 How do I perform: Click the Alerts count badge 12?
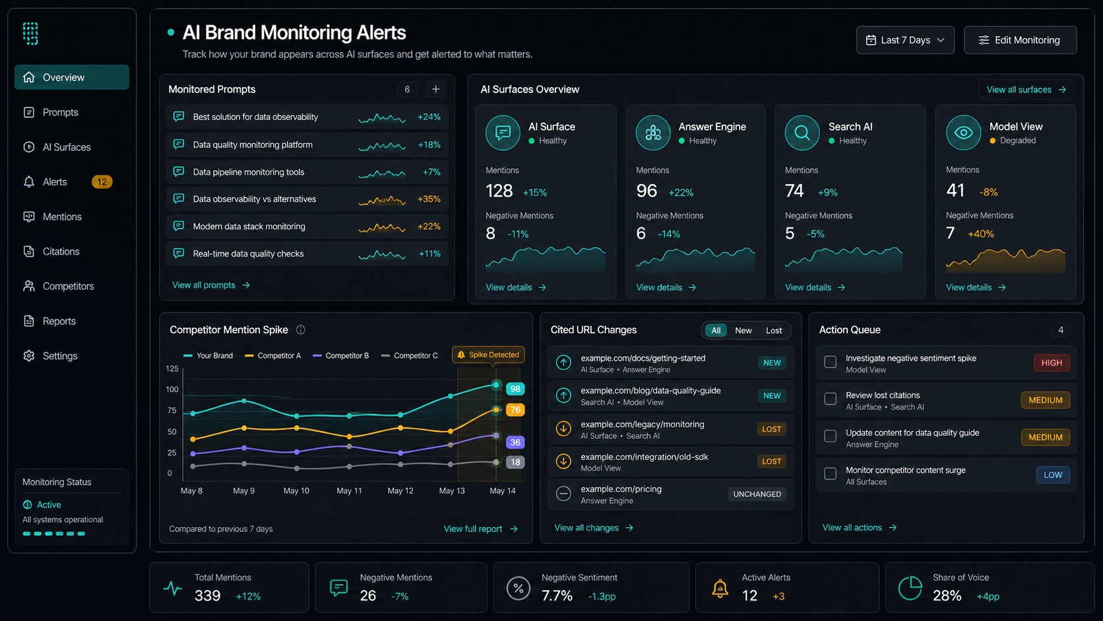coord(102,182)
